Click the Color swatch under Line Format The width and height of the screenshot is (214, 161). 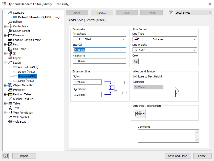(x=136, y=61)
